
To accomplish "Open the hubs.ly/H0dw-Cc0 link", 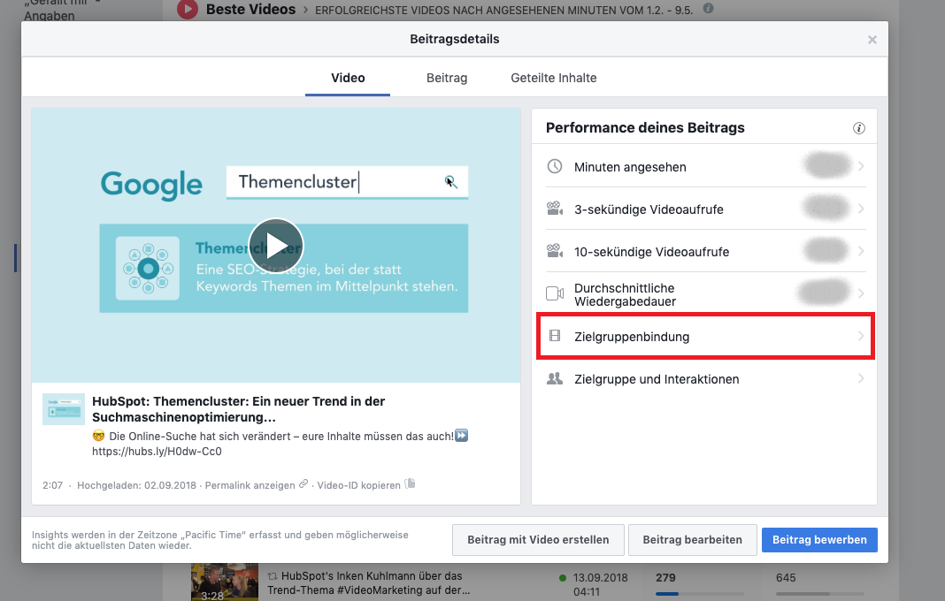I will tap(157, 452).
